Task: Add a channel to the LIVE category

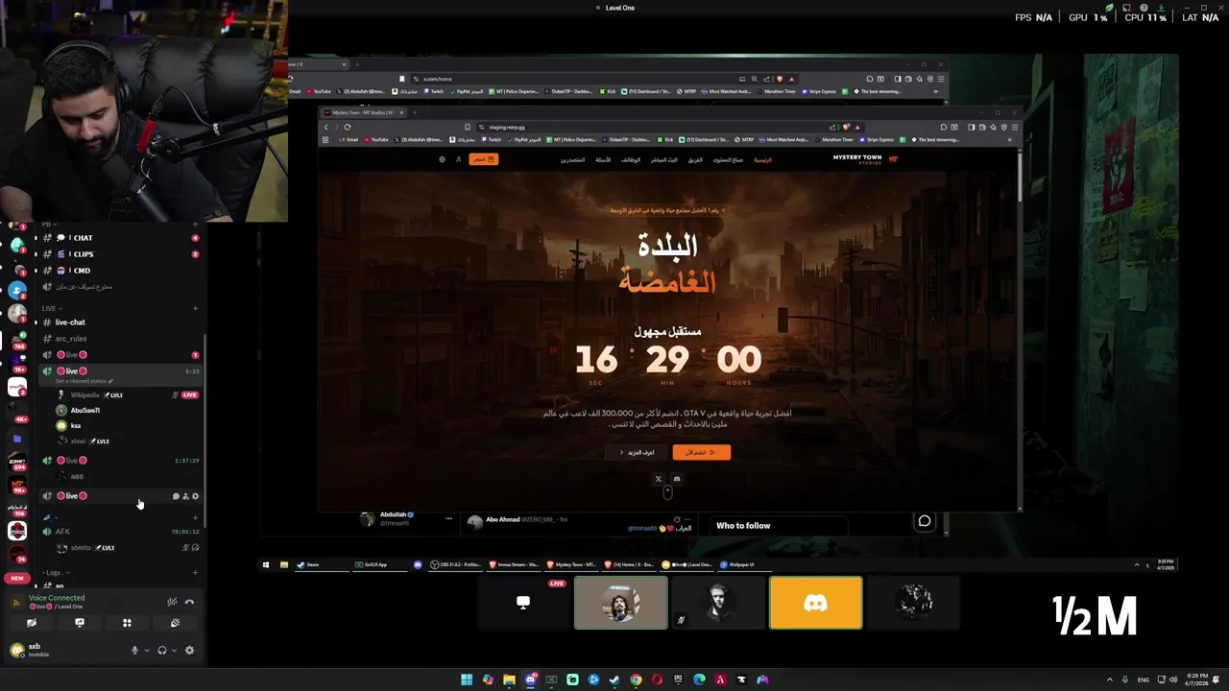Action: (x=195, y=308)
